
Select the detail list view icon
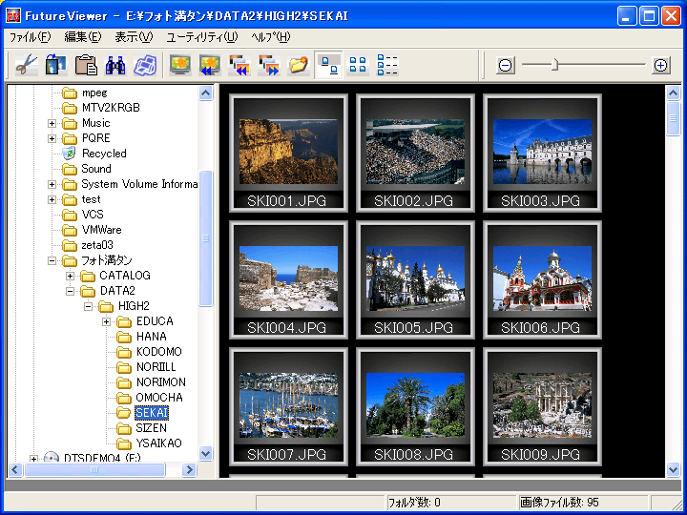(387, 65)
